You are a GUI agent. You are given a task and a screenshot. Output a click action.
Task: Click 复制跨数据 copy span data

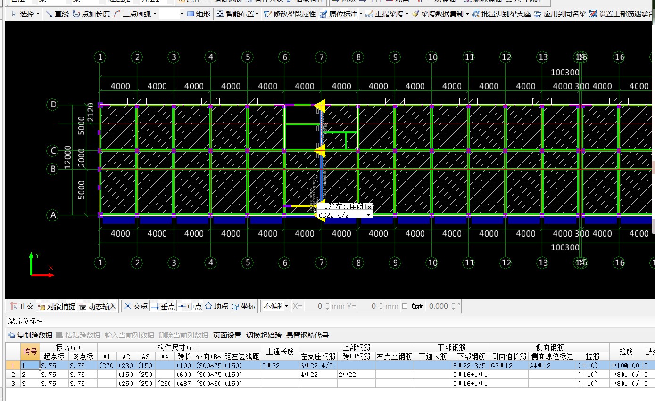point(31,336)
